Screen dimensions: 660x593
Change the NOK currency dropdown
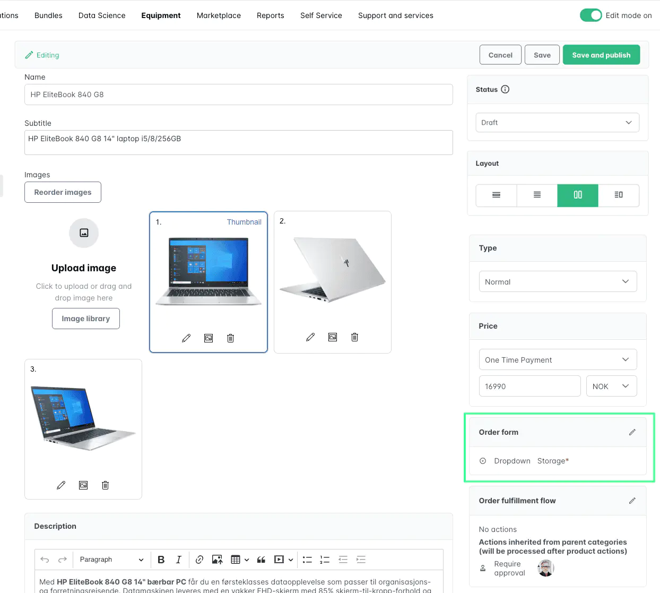611,386
